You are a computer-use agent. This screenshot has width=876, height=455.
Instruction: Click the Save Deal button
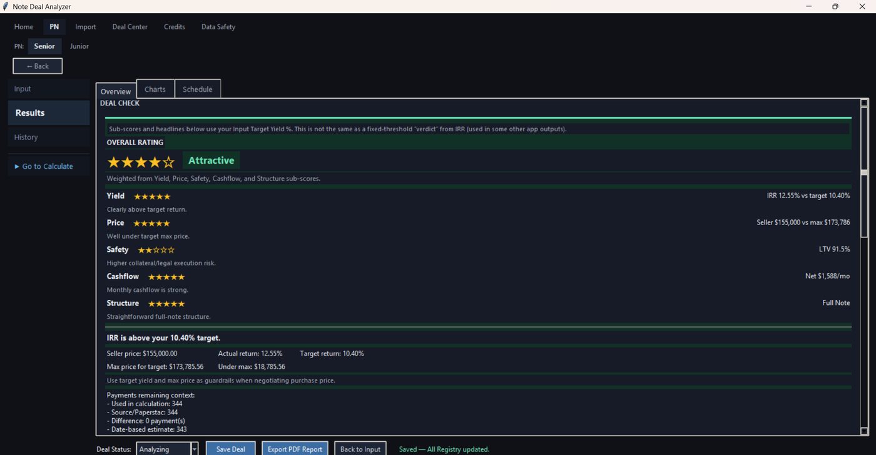click(231, 449)
